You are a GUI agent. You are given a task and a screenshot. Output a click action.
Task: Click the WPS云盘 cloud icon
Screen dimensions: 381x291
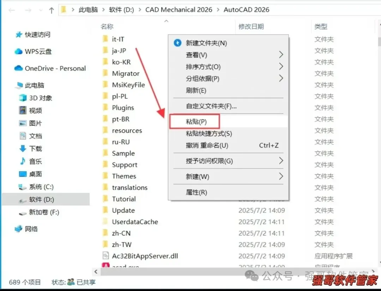point(18,51)
